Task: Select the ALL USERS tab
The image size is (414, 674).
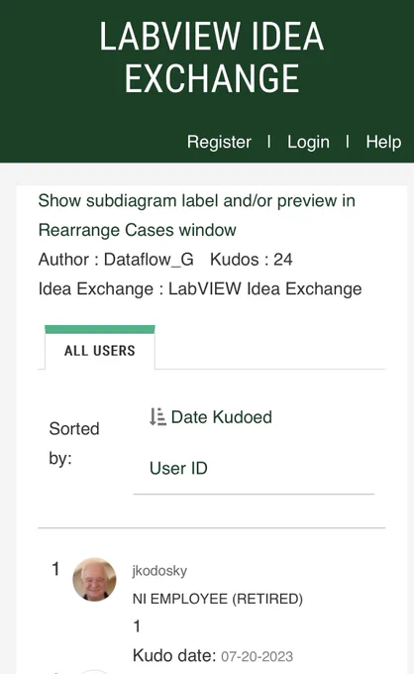Action: (100, 350)
